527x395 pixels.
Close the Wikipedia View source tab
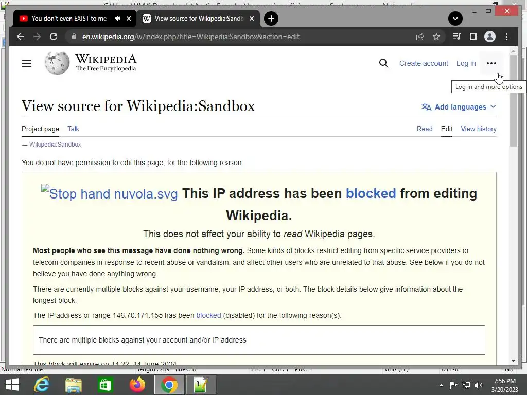(251, 19)
